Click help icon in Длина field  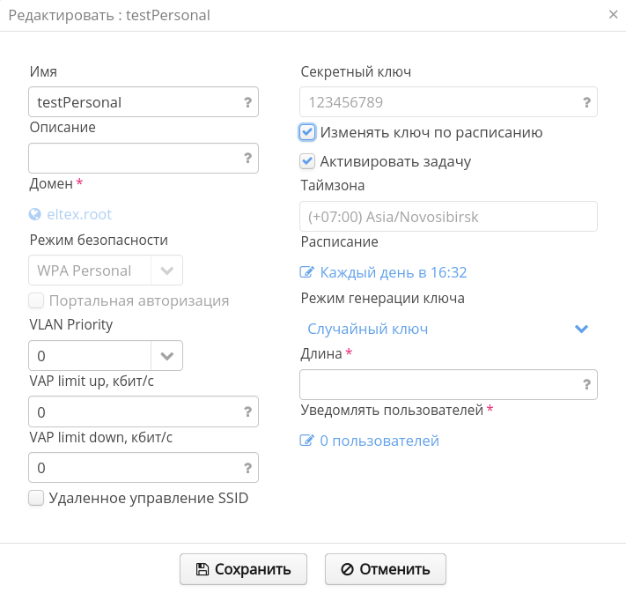(x=586, y=384)
